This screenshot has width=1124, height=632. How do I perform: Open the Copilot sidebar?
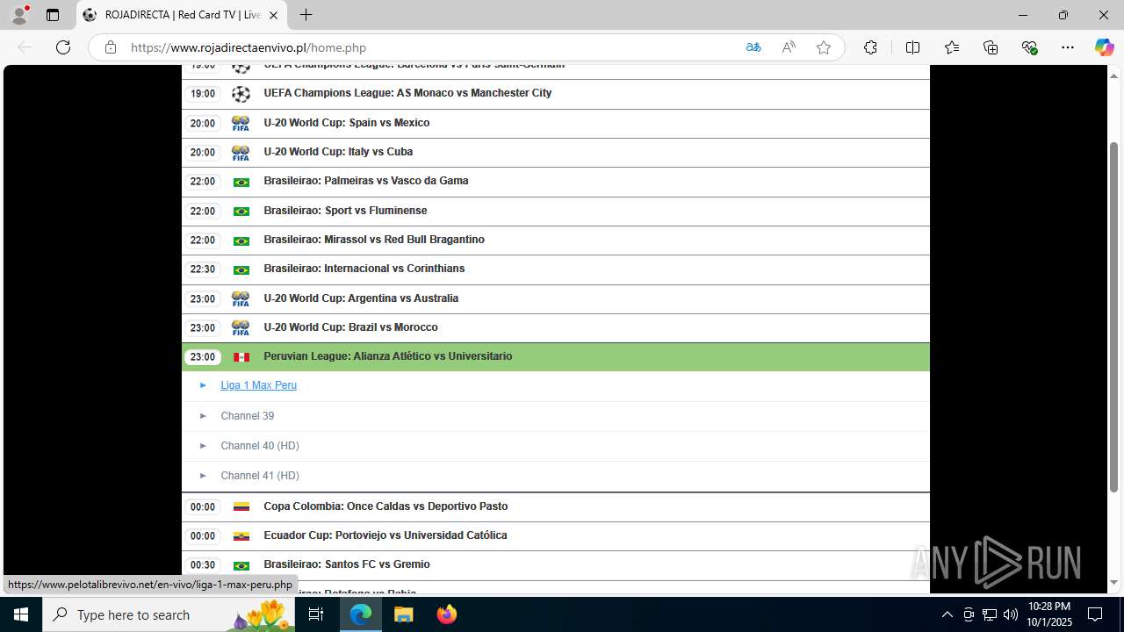1104,47
